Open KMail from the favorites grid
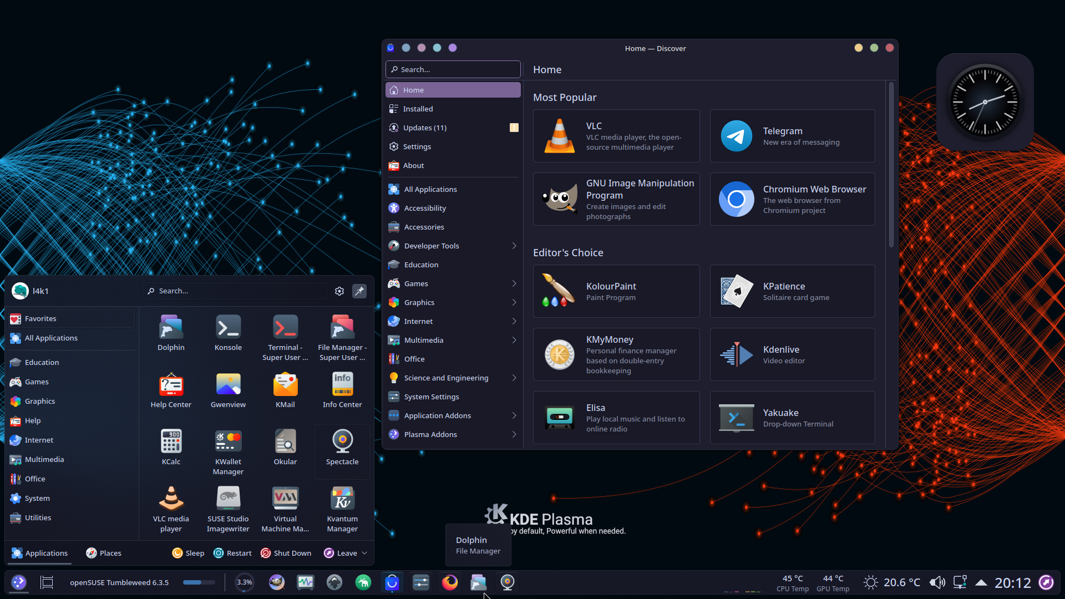1065x599 pixels. pos(285,390)
